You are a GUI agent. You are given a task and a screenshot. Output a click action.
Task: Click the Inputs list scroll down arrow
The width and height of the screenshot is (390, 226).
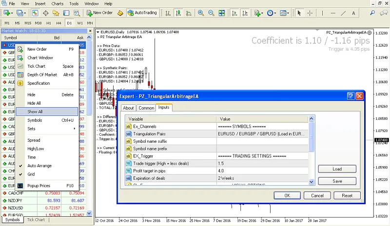tap(311, 182)
